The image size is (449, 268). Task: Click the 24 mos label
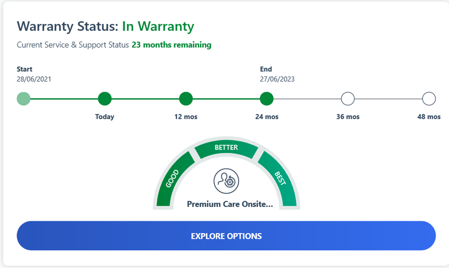pyautogui.click(x=267, y=117)
